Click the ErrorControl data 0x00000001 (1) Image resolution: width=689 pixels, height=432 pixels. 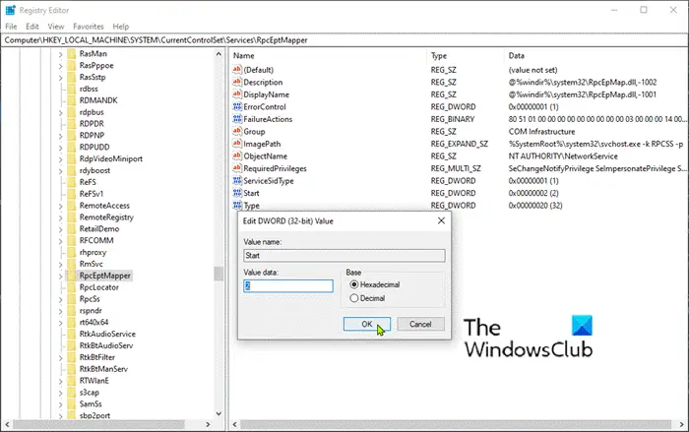533,107
